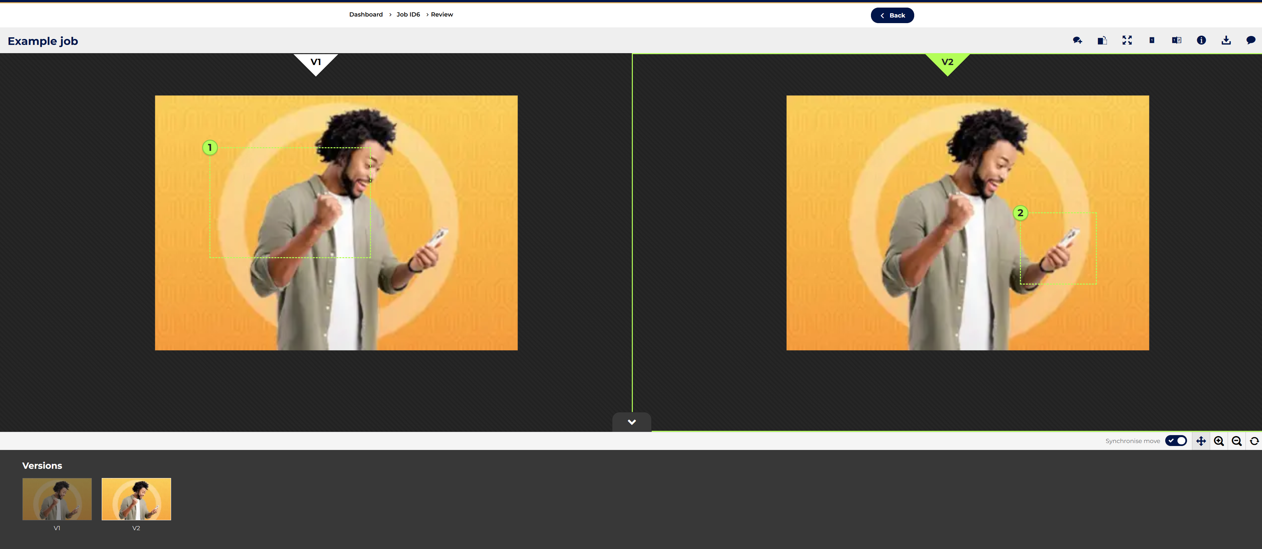Download the current proof
1262x549 pixels.
(1226, 40)
